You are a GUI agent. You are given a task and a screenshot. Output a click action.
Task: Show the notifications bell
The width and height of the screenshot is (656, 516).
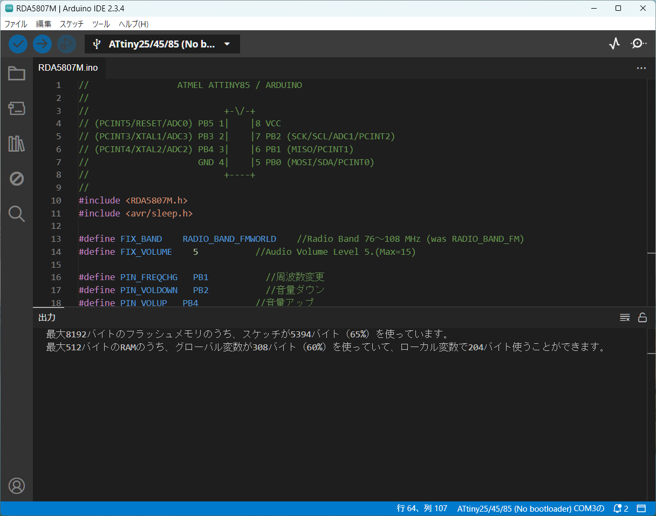pyautogui.click(x=620, y=508)
